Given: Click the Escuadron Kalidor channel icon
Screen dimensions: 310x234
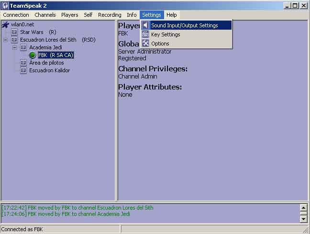Looking at the screenshot, I should 23,70.
